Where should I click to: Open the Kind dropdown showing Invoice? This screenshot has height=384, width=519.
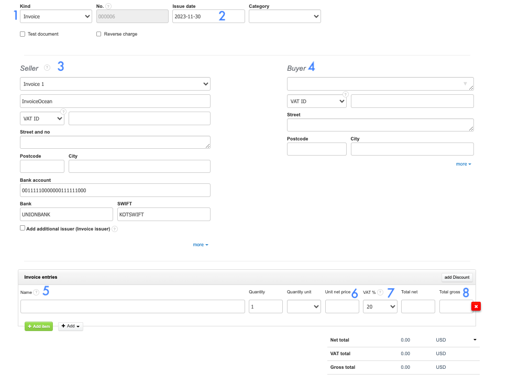[56, 17]
